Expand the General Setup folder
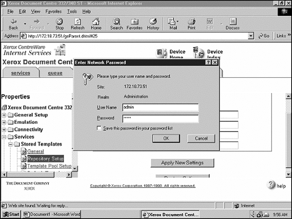Screen dimensions: 292x219 tap(4, 115)
